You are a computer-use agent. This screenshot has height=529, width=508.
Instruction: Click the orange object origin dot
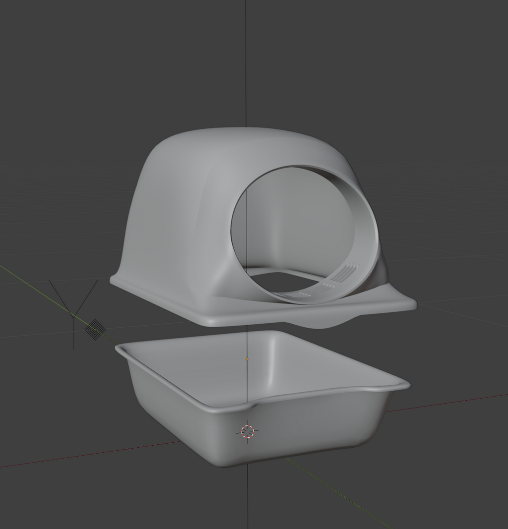coord(247,359)
